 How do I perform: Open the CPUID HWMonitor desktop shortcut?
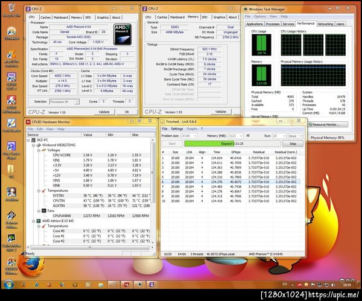(11, 104)
